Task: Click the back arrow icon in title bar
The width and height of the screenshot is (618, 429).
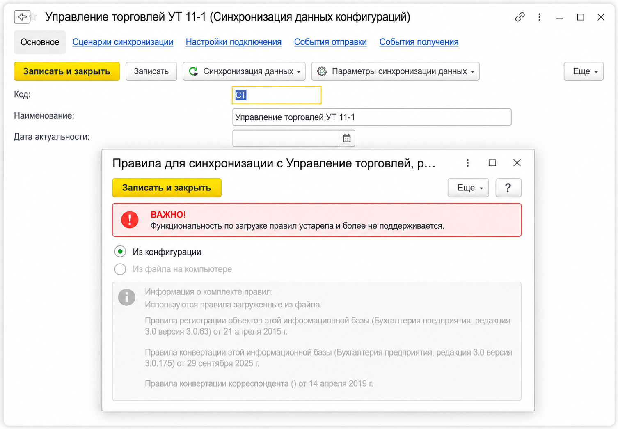Action: click(22, 17)
